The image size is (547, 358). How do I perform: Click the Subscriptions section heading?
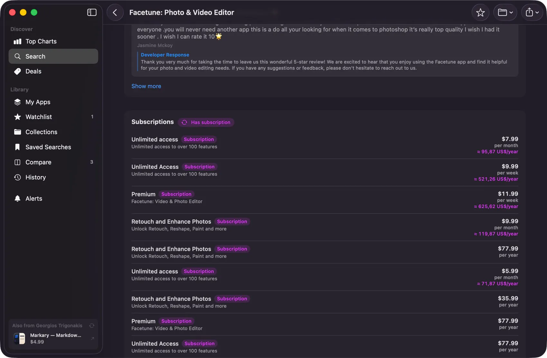pyautogui.click(x=153, y=122)
